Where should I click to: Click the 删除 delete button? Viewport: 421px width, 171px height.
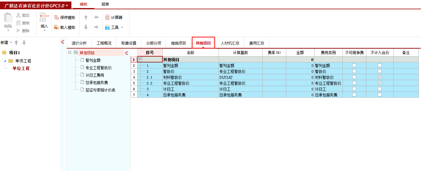click(23, 31)
